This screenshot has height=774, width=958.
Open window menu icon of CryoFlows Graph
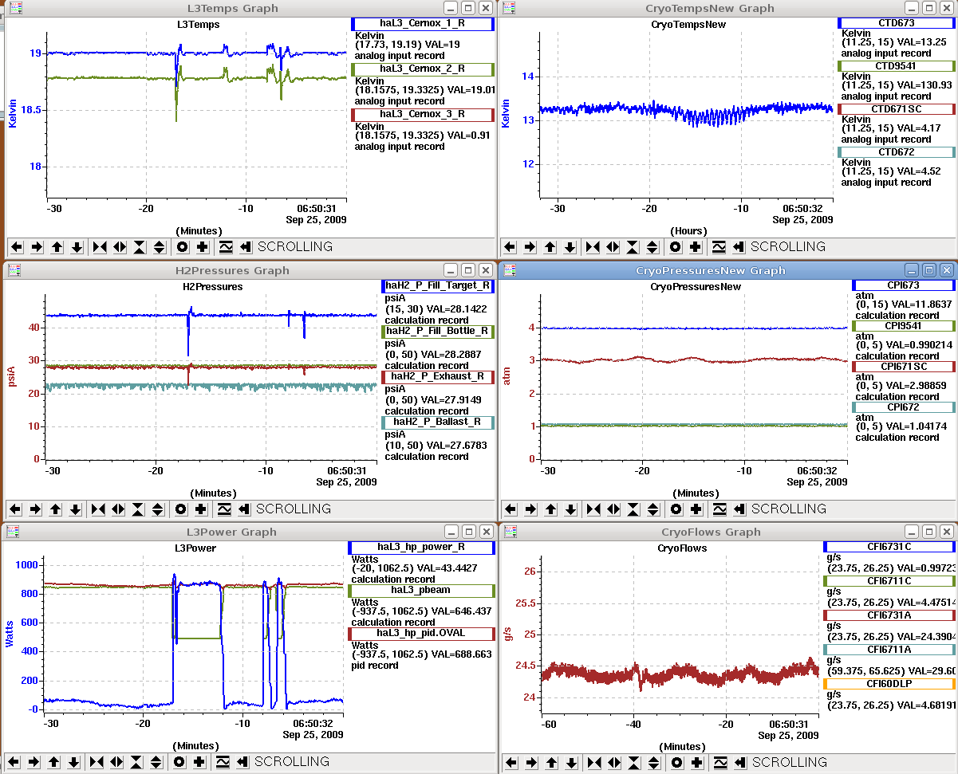click(510, 531)
